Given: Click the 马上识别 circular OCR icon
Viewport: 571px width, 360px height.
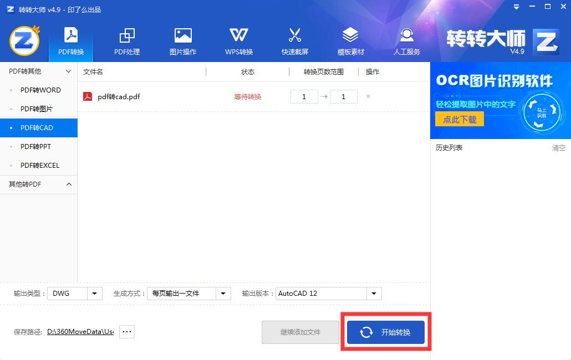Looking at the screenshot, I should [542, 112].
